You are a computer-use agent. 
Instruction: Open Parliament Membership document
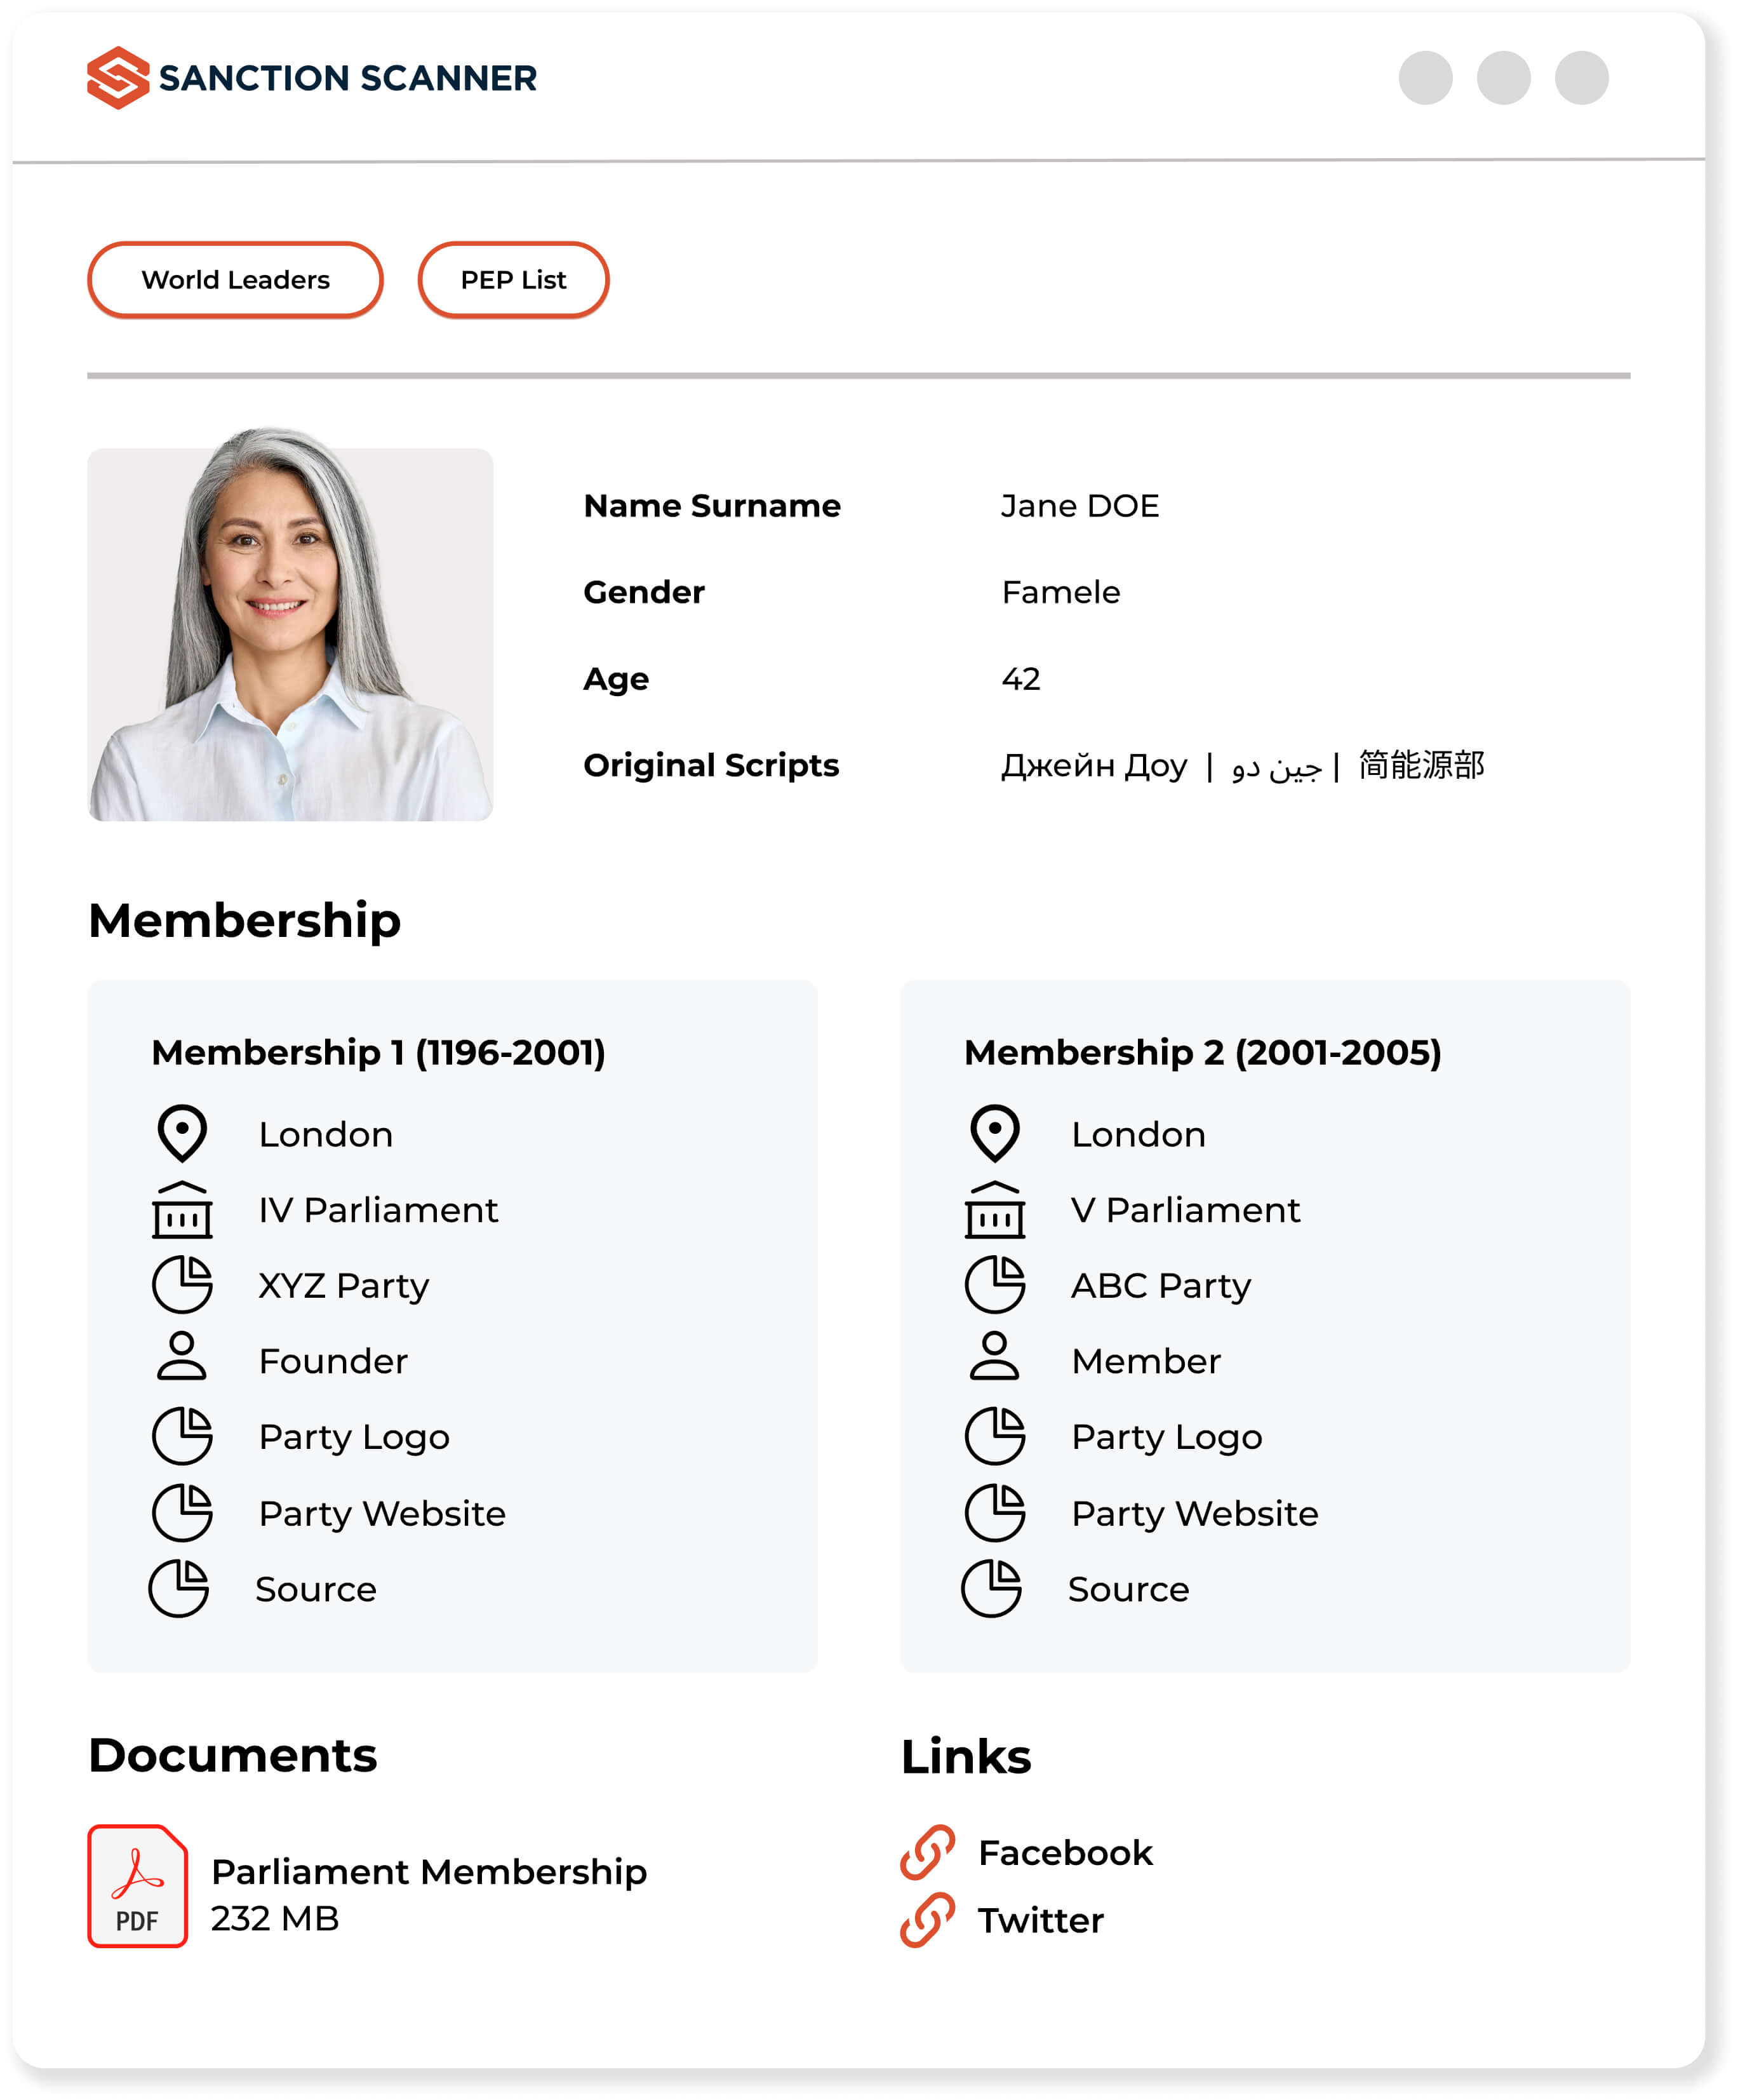click(x=429, y=1872)
